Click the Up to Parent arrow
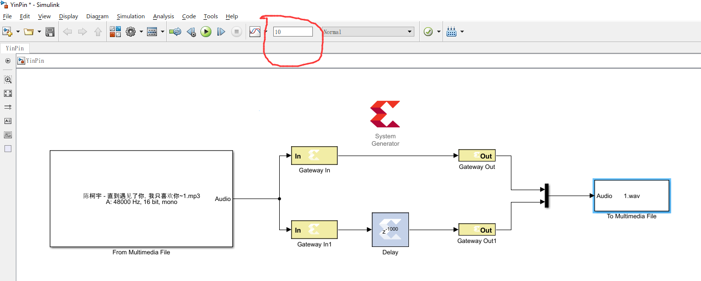701x281 pixels. tap(98, 32)
